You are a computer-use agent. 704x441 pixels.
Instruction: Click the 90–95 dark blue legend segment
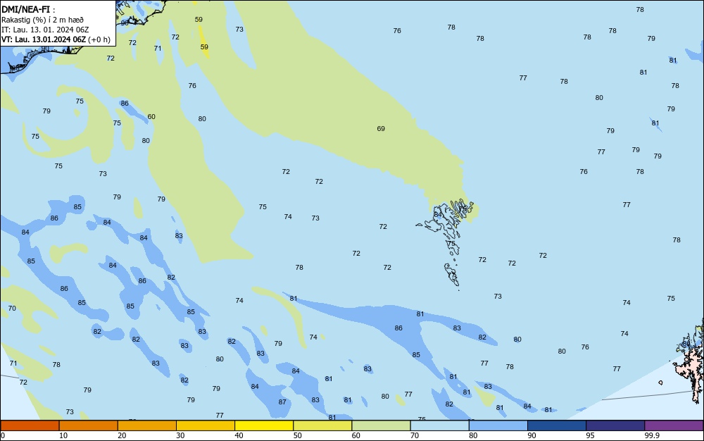tap(557, 426)
